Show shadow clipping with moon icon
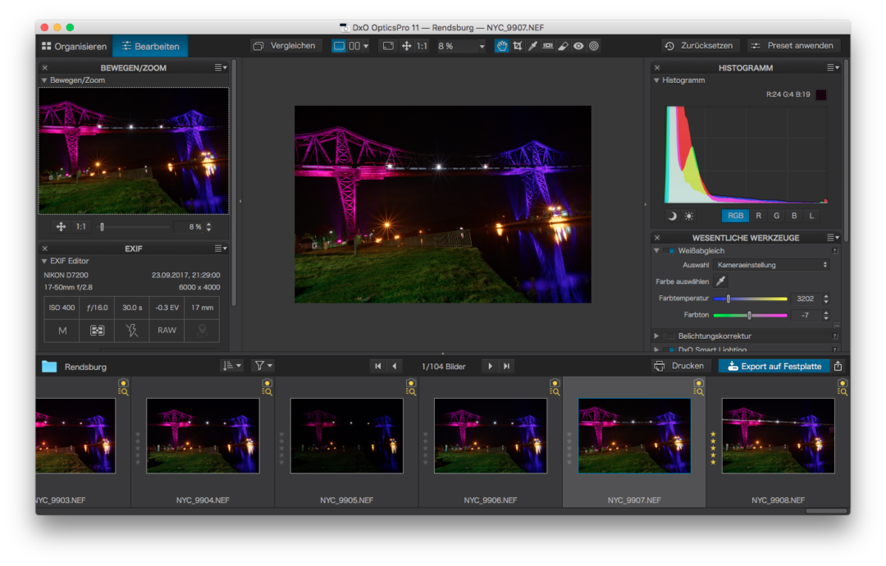Viewport: 886px width, 566px height. pos(672,216)
